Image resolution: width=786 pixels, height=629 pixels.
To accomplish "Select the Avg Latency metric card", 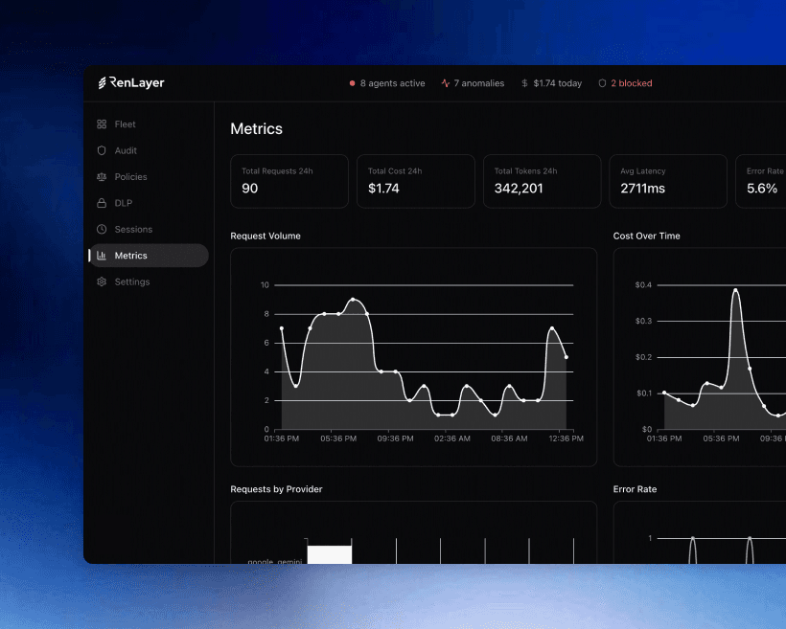I will [x=668, y=181].
